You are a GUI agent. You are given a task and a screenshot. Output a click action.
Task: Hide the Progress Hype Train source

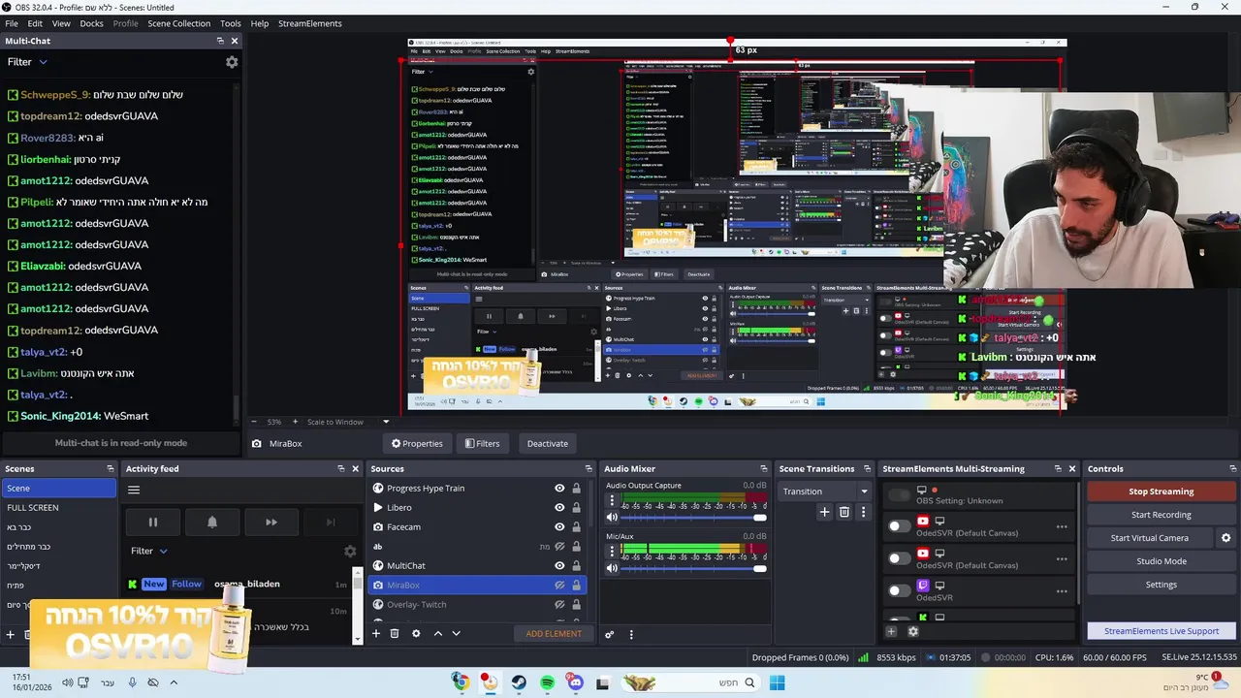(x=559, y=489)
